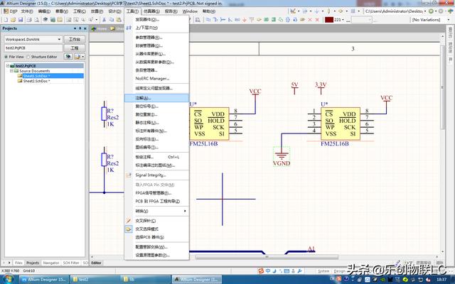Choose NoERC Manager... menu item
Screen dimensions: 455x284
pyautogui.click(x=156, y=79)
